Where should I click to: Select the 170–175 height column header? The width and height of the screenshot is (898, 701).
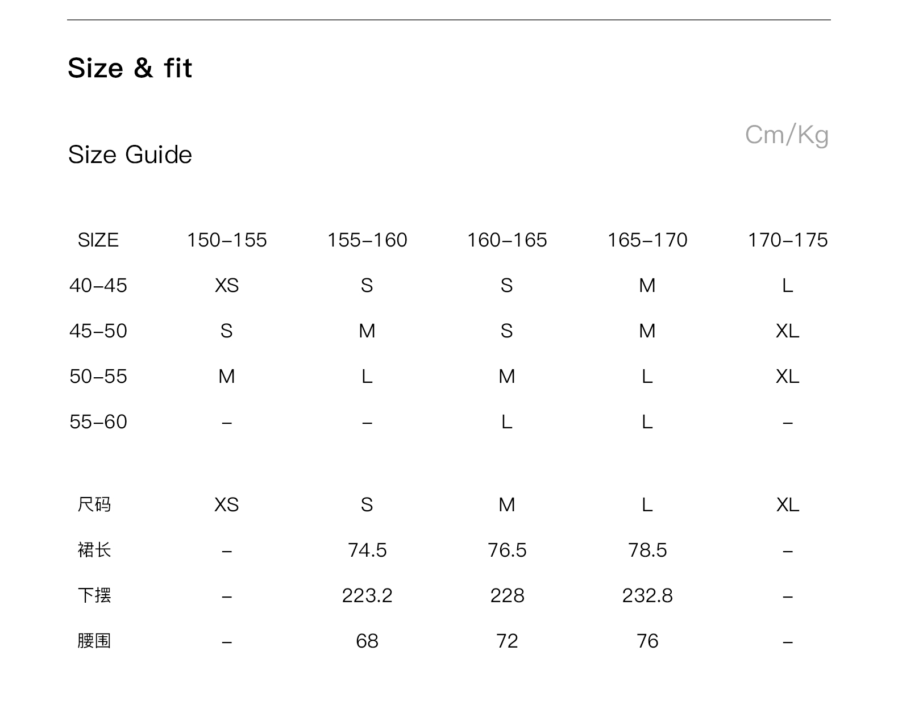[x=787, y=240]
